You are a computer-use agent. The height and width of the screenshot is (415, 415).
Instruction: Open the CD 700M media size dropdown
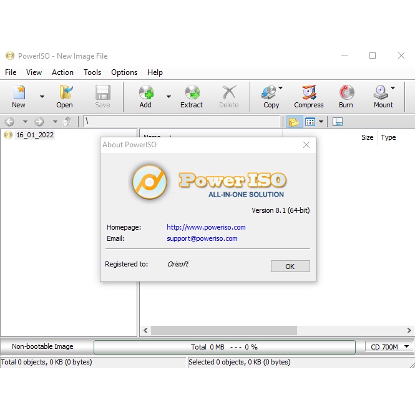(x=389, y=347)
